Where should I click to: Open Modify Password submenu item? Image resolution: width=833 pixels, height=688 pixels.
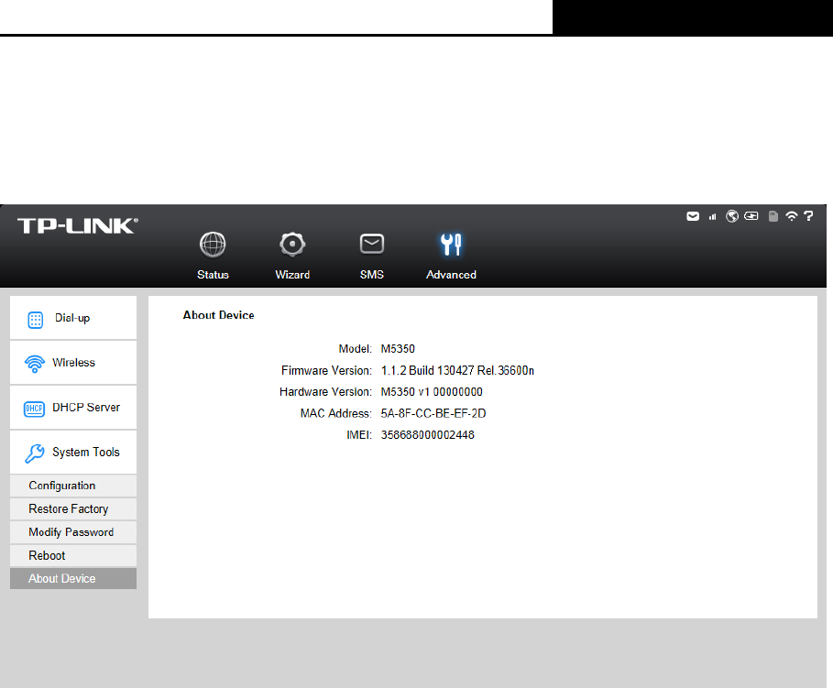[x=73, y=532]
